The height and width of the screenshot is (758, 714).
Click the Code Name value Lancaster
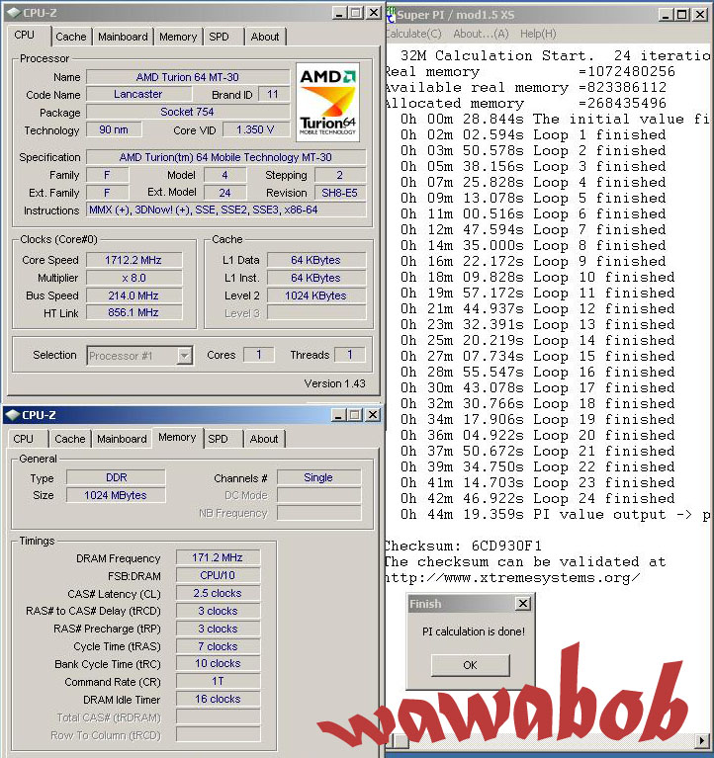pyautogui.click(x=138, y=94)
